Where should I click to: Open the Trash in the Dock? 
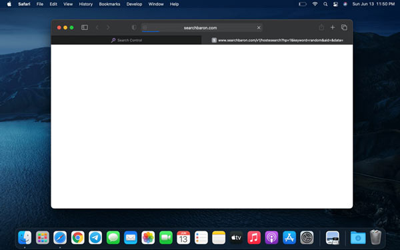375,237
